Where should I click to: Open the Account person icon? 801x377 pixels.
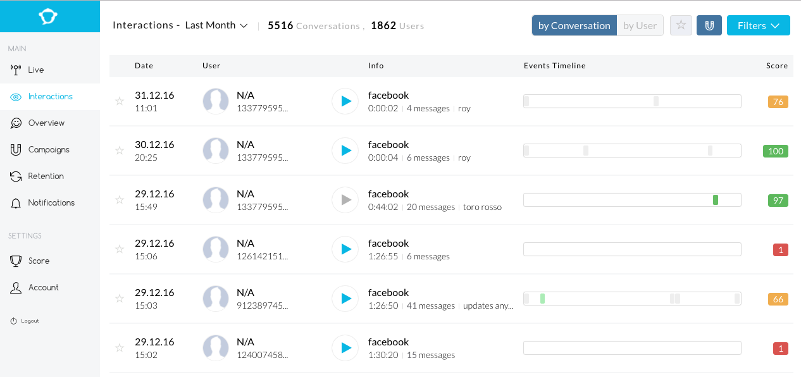coord(16,288)
